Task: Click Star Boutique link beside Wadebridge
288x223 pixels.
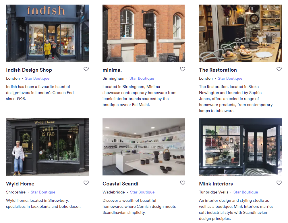Action: click(x=142, y=192)
